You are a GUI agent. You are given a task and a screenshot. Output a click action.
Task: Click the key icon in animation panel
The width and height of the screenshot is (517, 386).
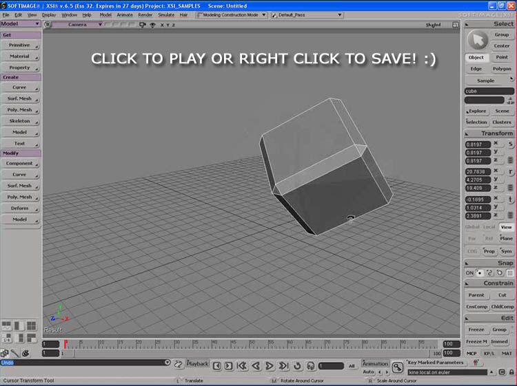398,366
